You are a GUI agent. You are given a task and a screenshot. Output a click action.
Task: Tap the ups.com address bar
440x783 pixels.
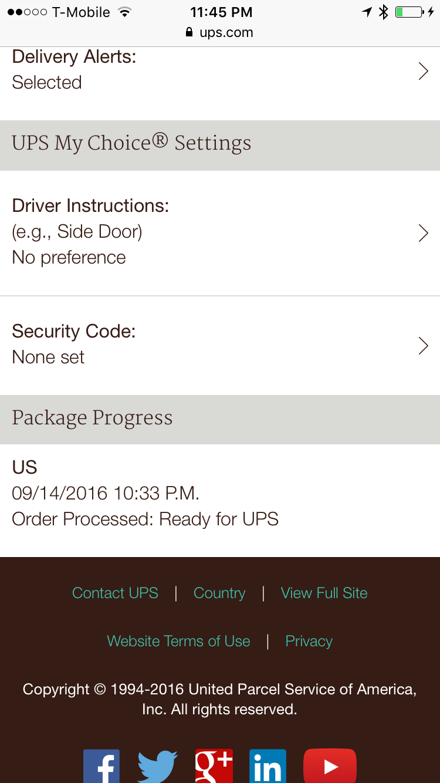219,32
